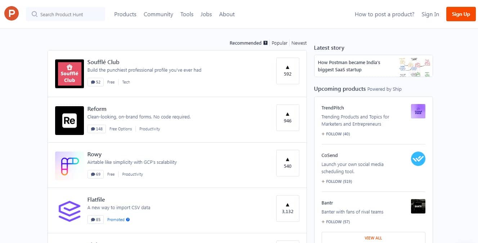Click the Free label on Soufflé Club
This screenshot has height=243, width=478.
[111, 82]
